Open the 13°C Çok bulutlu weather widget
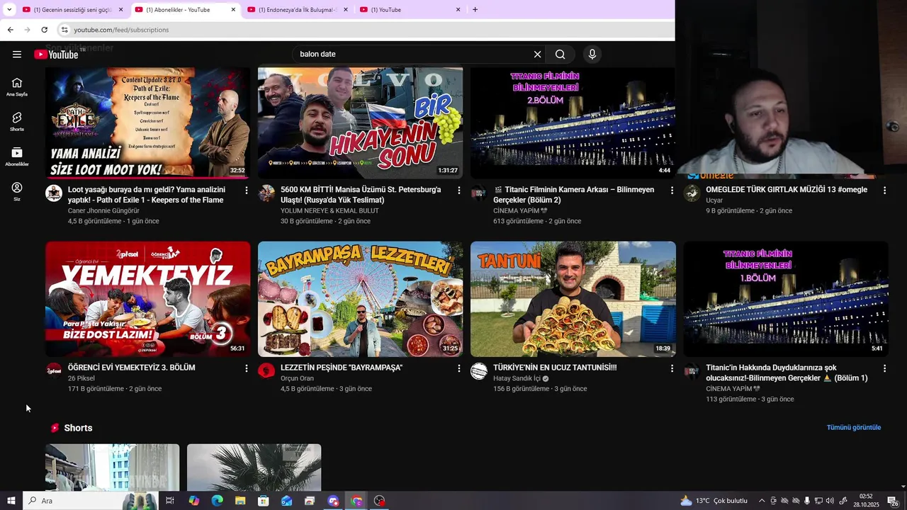This screenshot has width=907, height=510. coord(714,501)
